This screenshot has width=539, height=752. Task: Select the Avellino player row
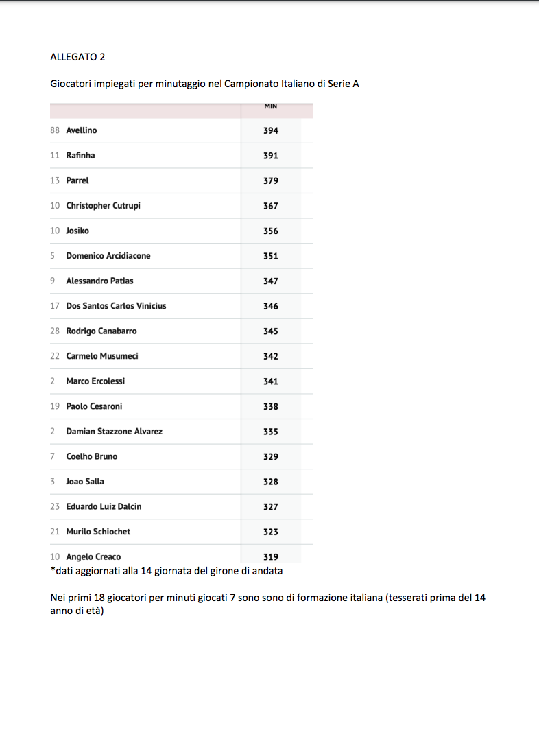(82, 130)
